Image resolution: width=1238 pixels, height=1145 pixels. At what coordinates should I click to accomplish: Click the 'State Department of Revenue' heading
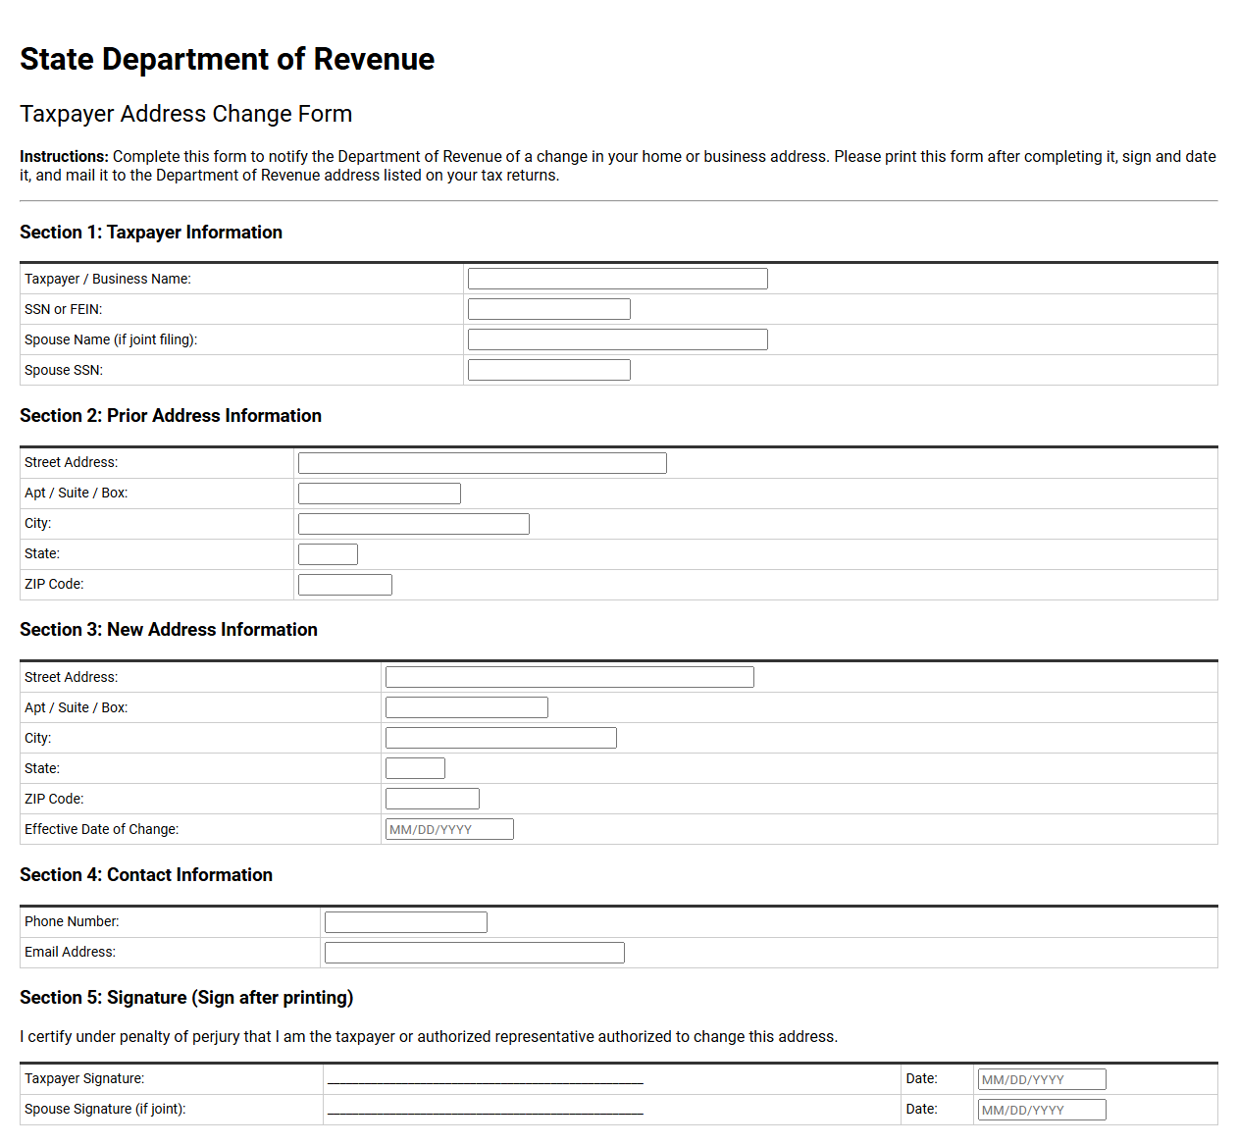click(x=228, y=59)
